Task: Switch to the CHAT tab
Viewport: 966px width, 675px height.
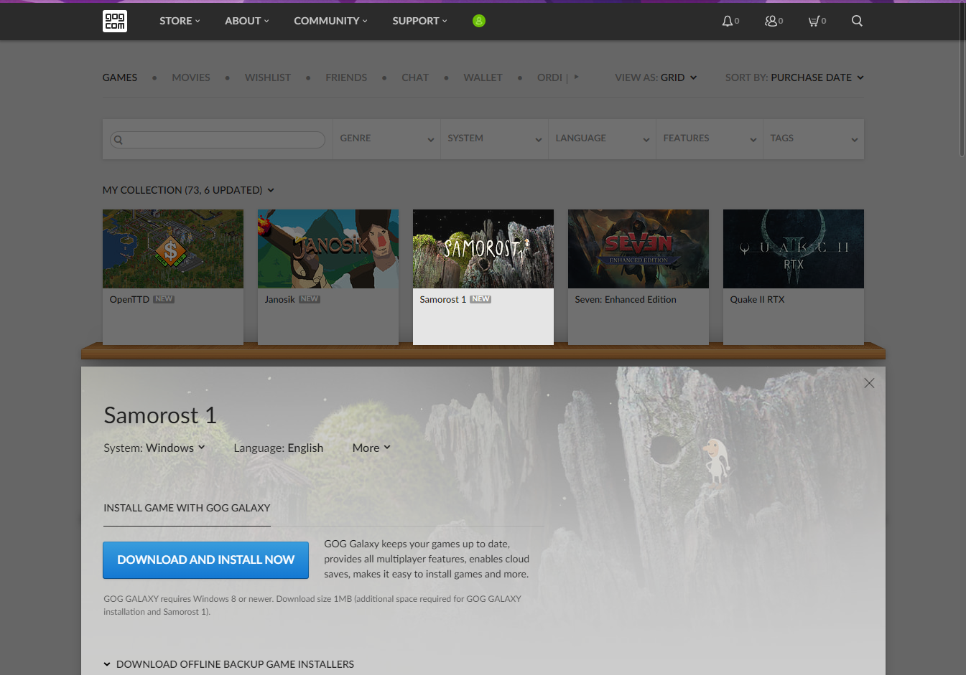Action: pos(415,77)
